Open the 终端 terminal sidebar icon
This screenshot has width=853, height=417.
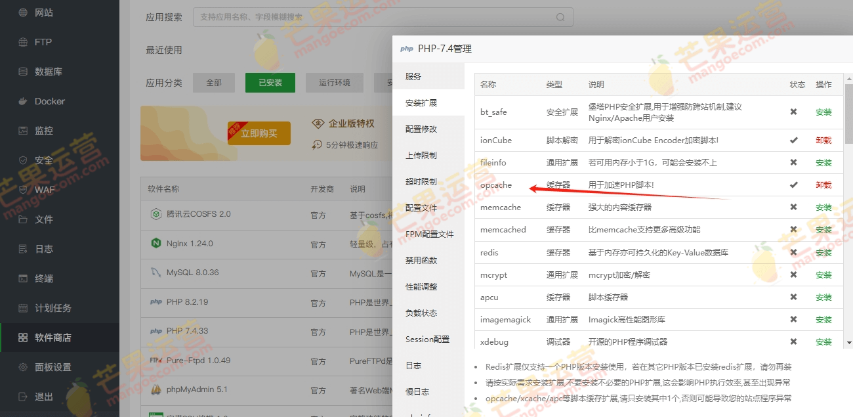tap(24, 278)
